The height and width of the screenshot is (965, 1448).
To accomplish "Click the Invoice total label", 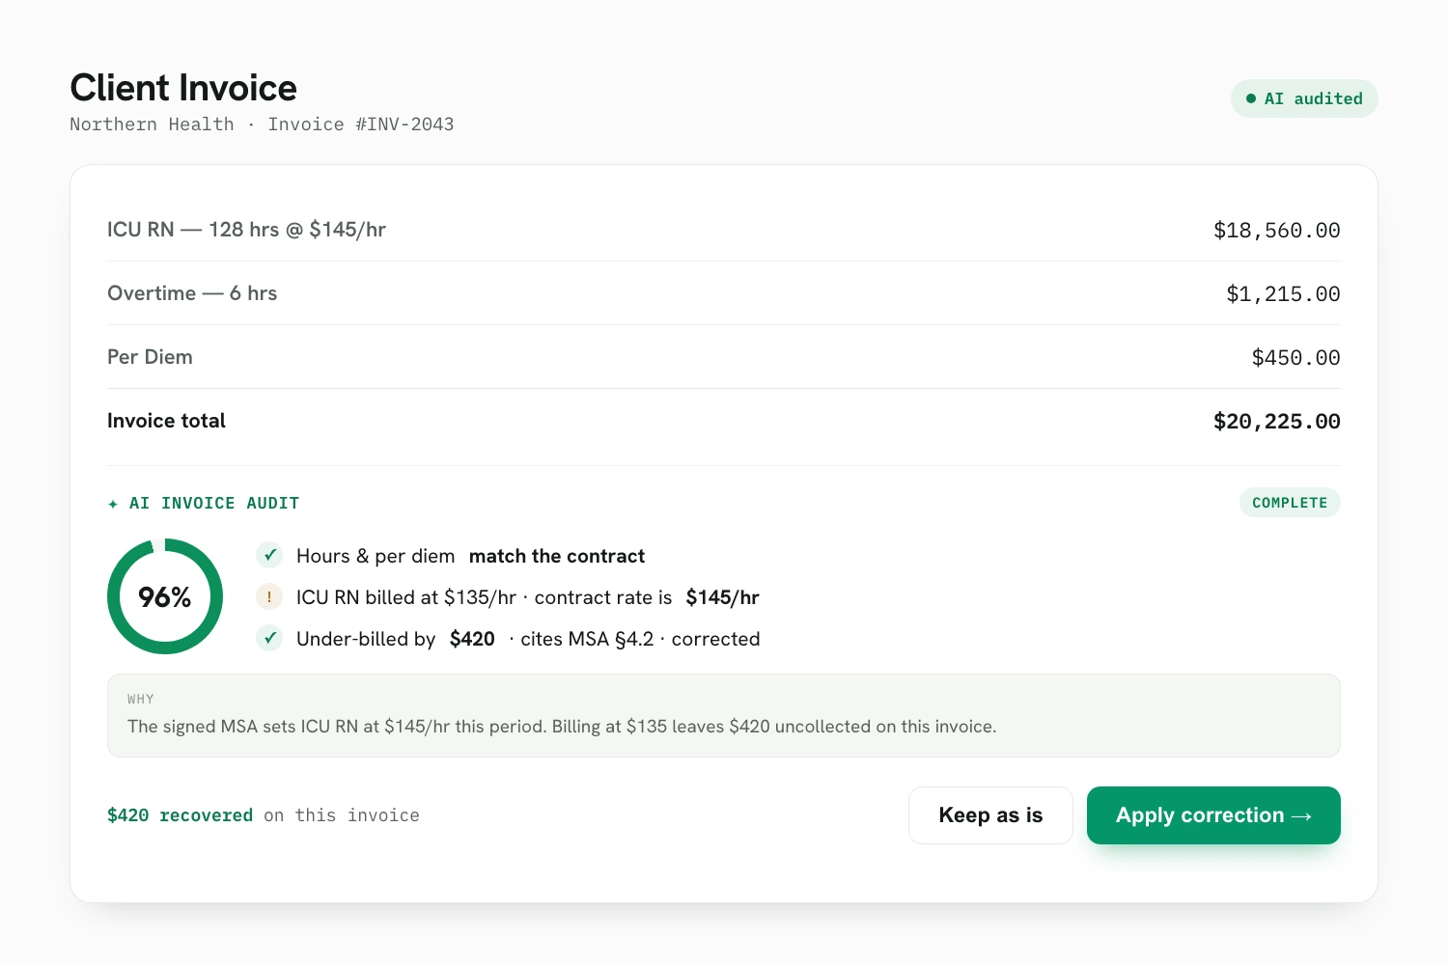I will point(166,421).
